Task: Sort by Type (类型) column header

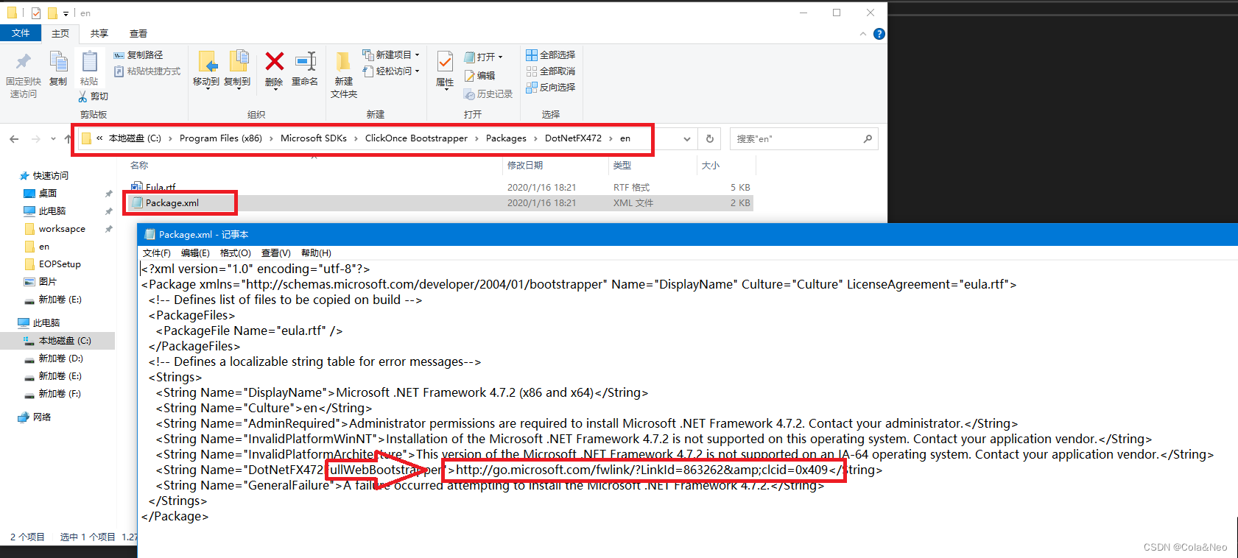Action: (x=622, y=166)
